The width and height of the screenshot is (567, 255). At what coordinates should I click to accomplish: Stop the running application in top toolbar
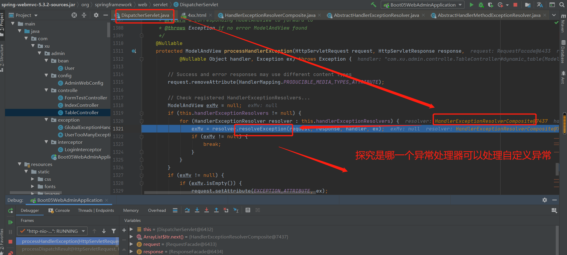pos(515,5)
